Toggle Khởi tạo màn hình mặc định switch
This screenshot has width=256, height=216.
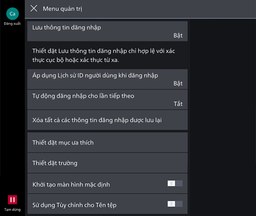click(x=175, y=183)
